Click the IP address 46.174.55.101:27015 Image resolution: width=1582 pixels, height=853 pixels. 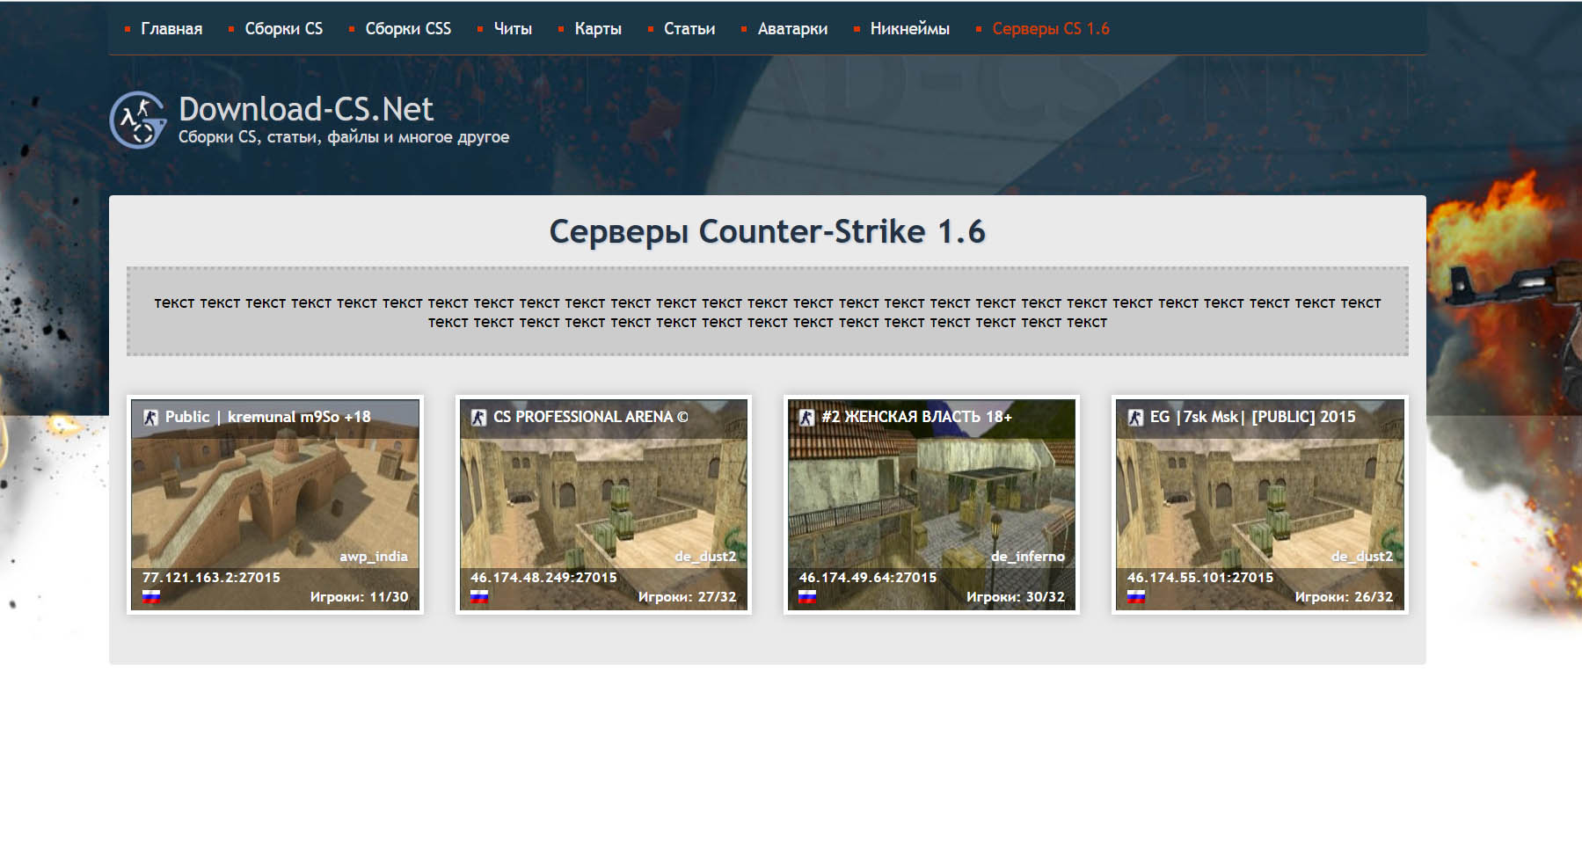click(x=1200, y=578)
